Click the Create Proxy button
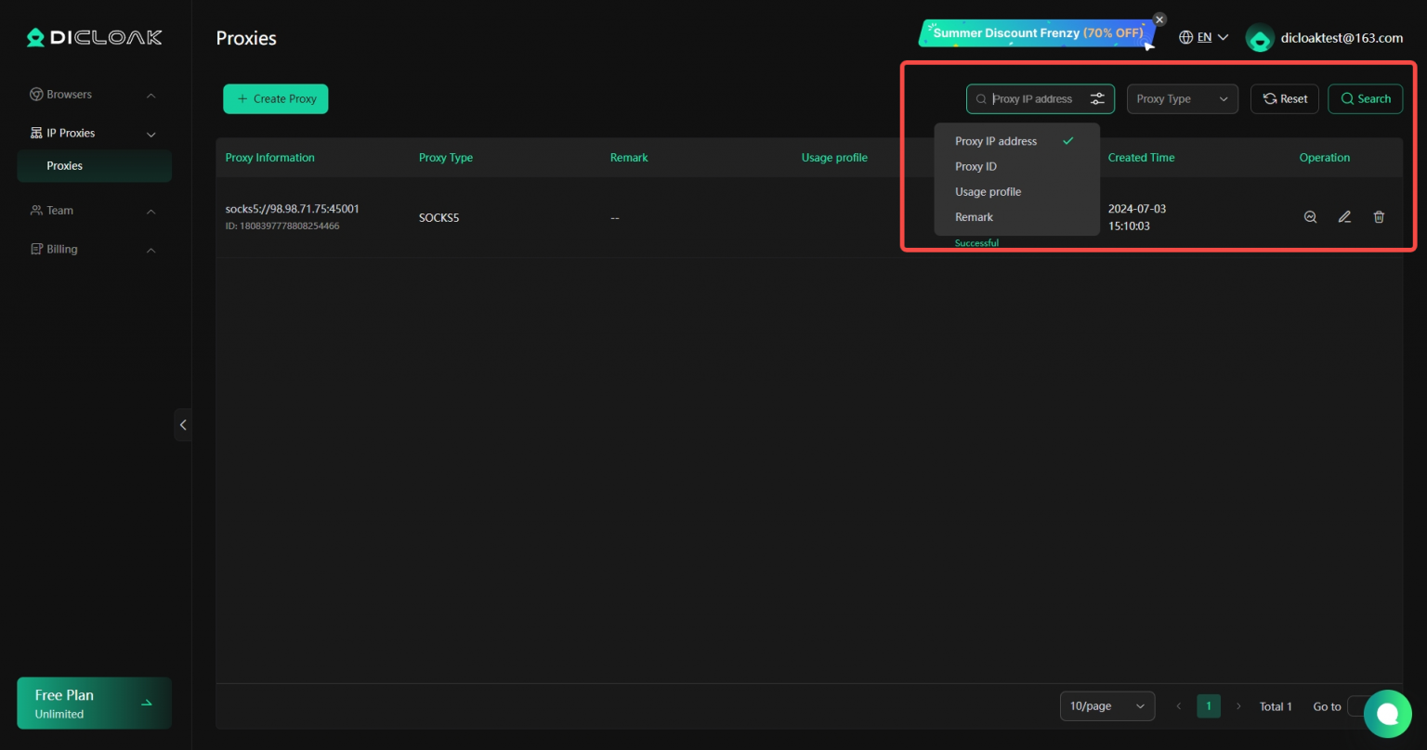1427x750 pixels. [x=275, y=98]
